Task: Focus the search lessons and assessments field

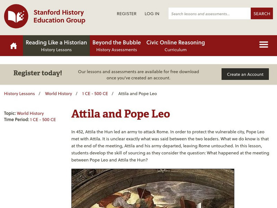Action: 209,14
